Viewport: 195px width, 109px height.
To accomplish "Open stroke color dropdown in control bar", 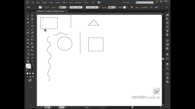I will point(48,7).
